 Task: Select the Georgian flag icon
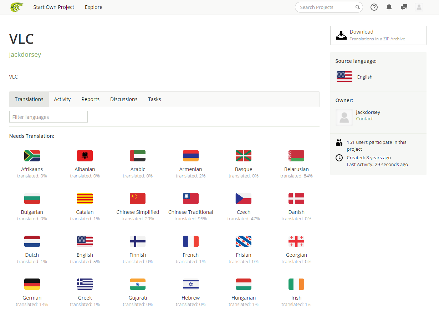(296, 241)
